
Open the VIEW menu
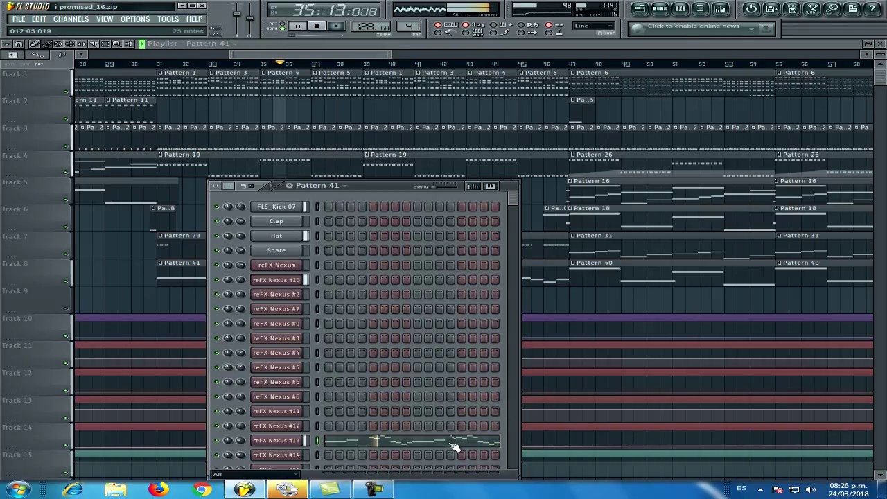(105, 19)
